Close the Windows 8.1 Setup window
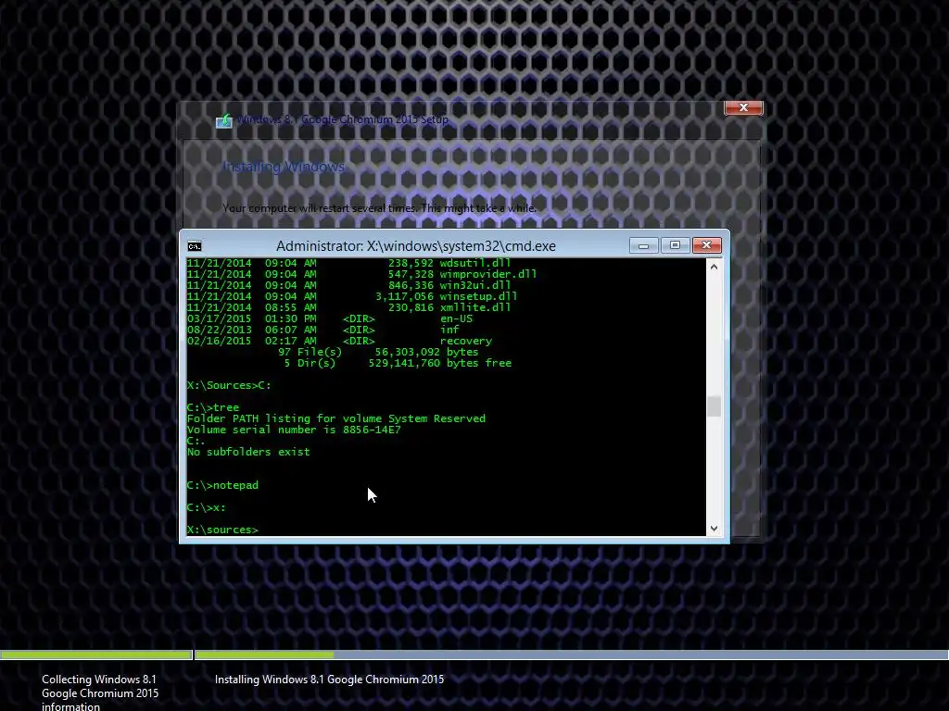 pos(743,107)
